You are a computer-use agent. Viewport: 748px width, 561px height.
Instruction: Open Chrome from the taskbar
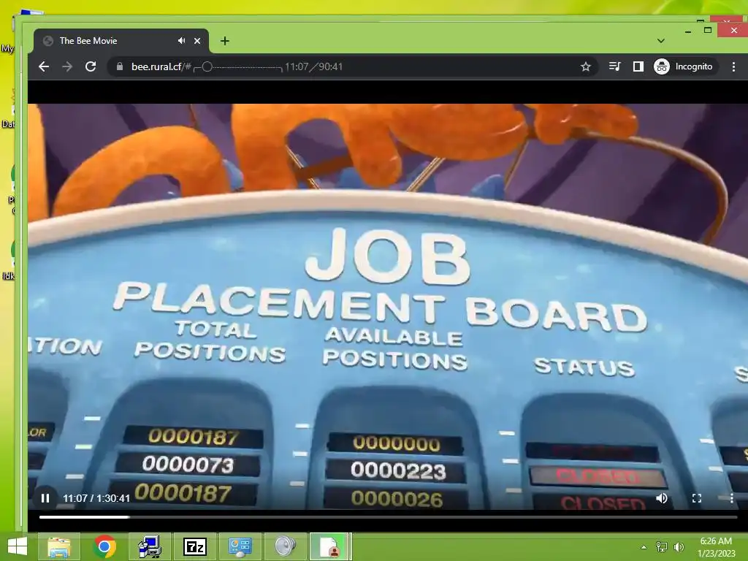click(x=104, y=546)
